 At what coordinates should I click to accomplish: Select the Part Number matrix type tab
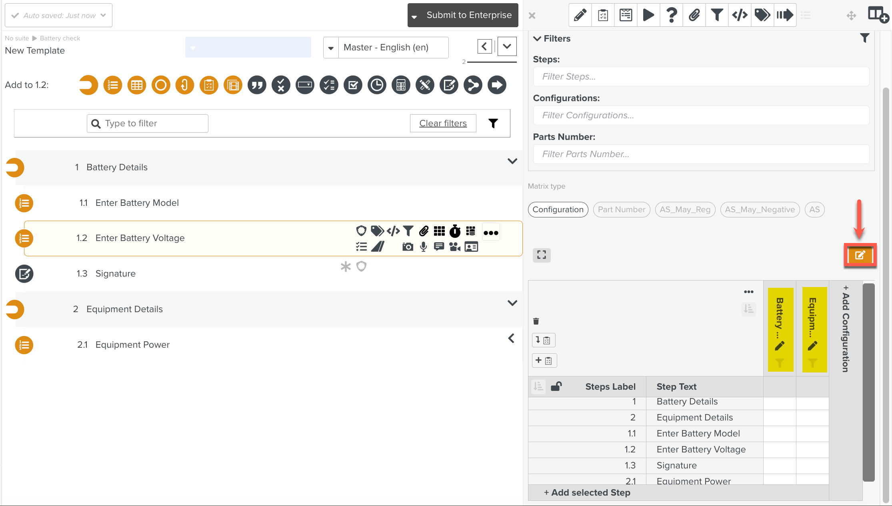[621, 209]
